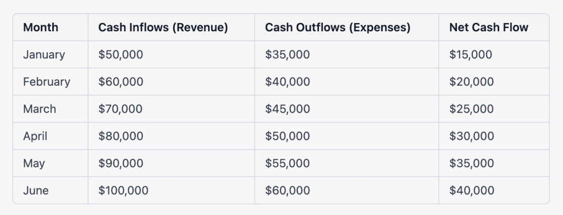The height and width of the screenshot is (215, 563).
Task: Select the June month cell
Action: click(36, 190)
